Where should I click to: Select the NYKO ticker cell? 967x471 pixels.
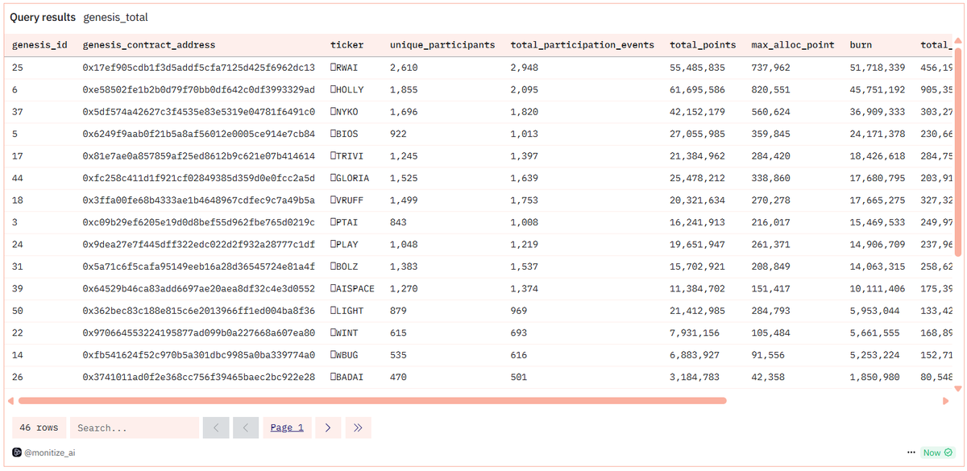[x=344, y=112]
